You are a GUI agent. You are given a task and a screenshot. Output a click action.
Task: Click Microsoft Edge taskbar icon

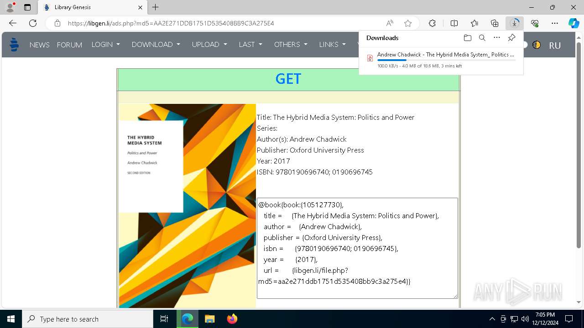(188, 319)
